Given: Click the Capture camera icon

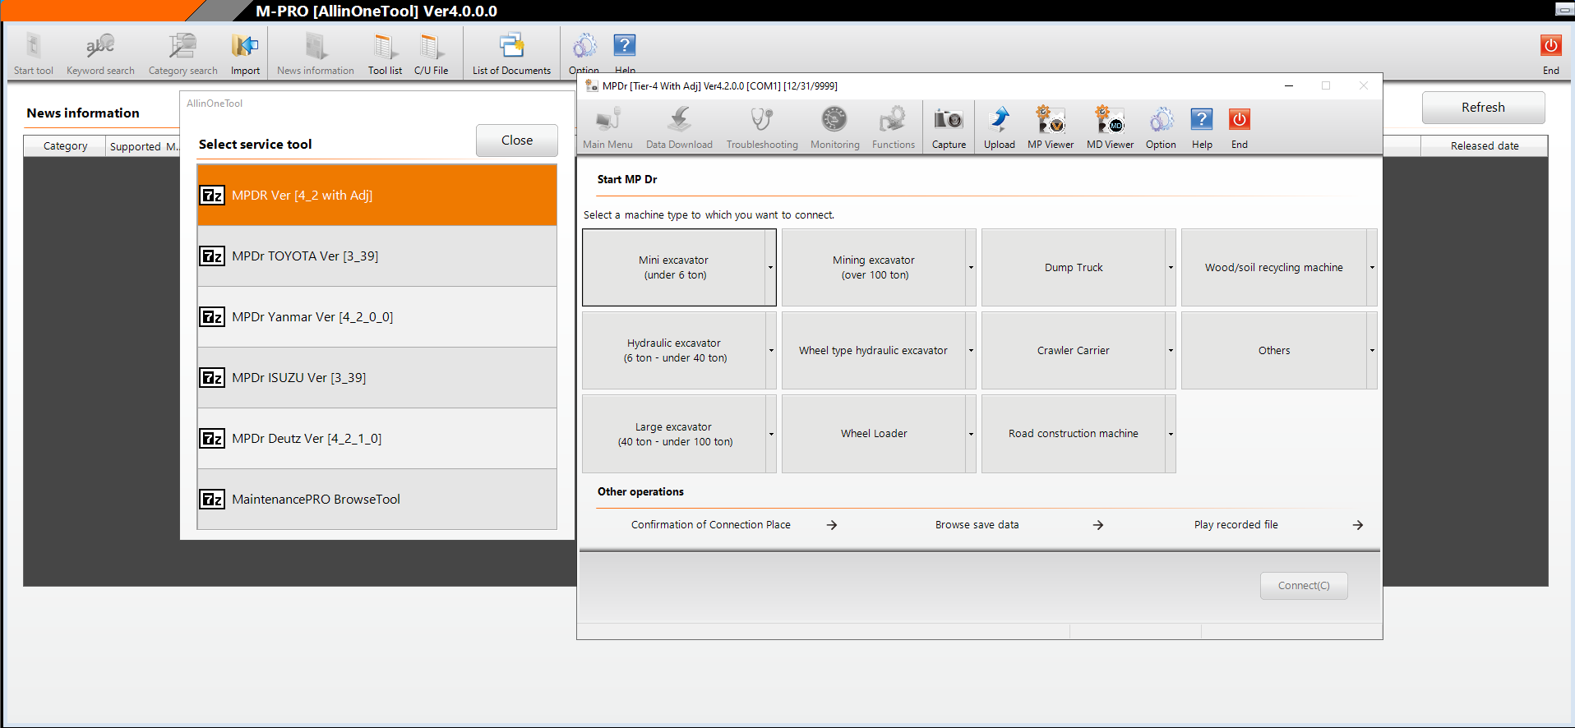Looking at the screenshot, I should coord(949,121).
